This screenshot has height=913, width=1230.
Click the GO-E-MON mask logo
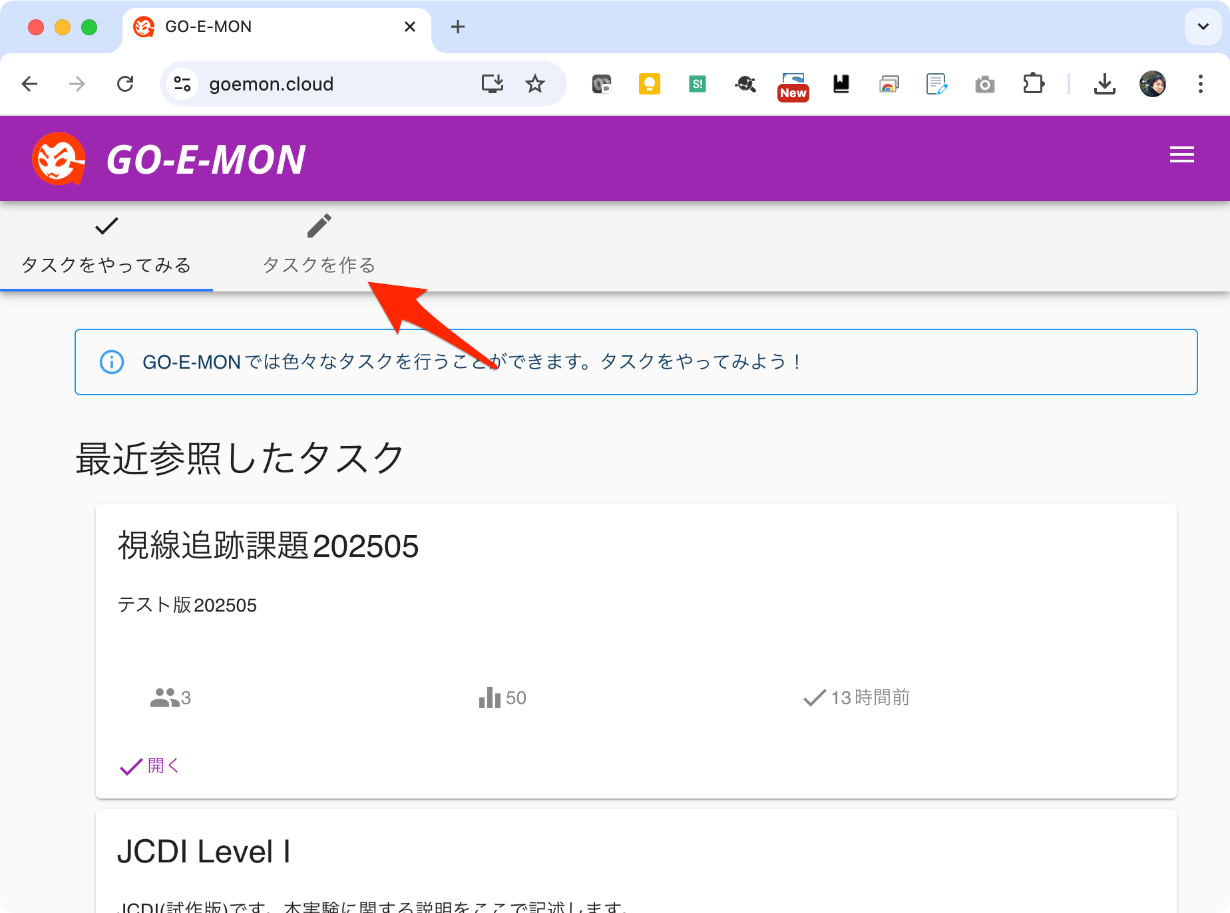point(59,159)
